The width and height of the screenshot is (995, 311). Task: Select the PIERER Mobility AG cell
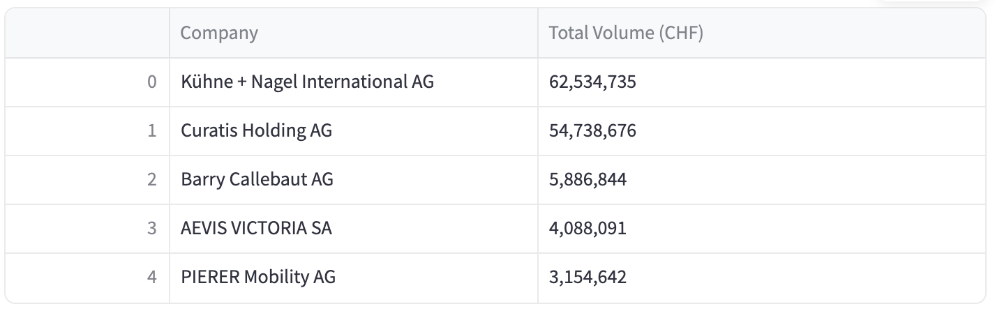[x=353, y=278]
